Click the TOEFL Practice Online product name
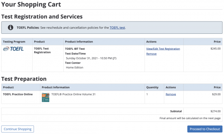 coord(18,94)
